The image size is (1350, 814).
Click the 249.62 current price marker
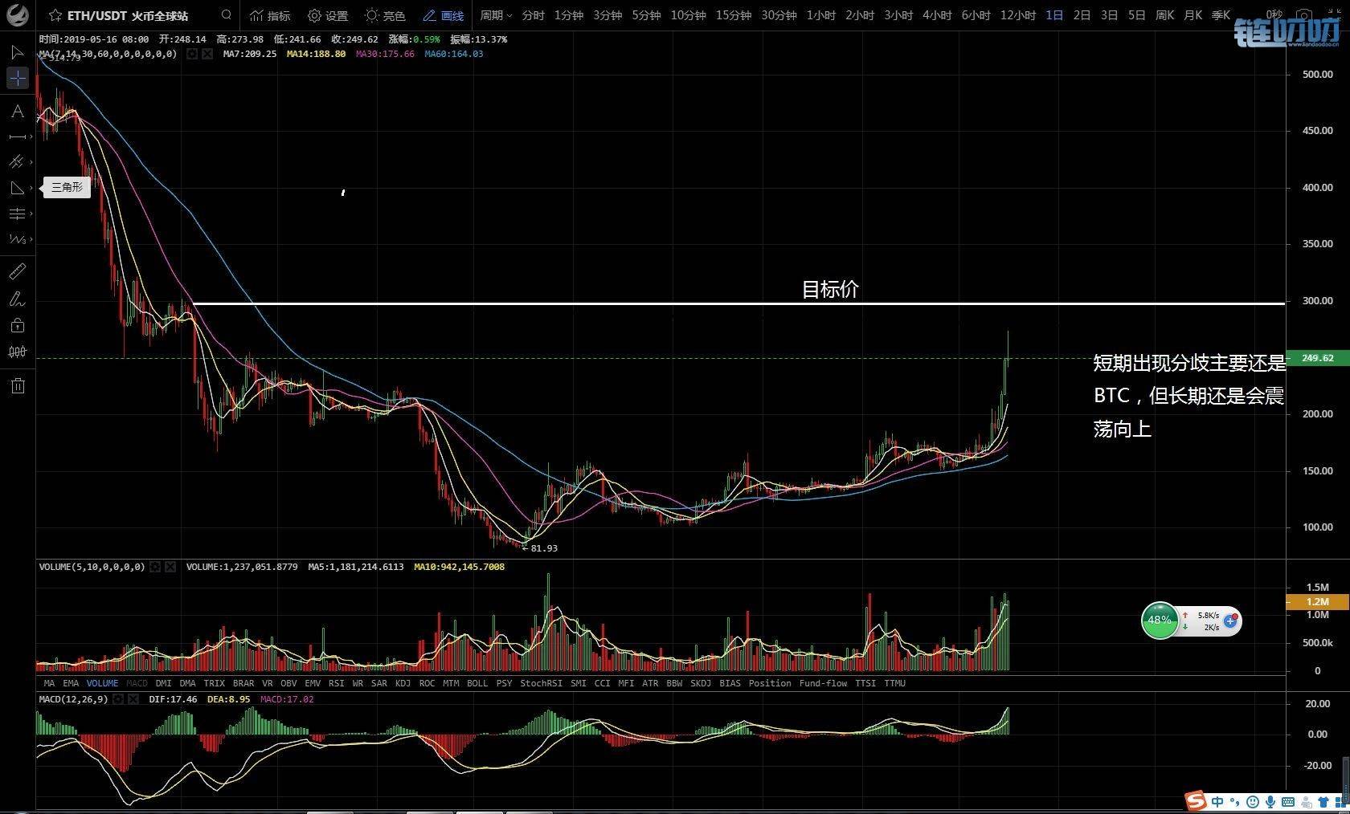tap(1316, 358)
